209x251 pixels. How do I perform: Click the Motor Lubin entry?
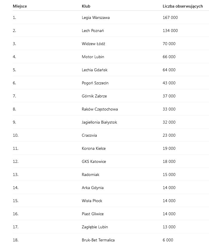[x=93, y=57]
